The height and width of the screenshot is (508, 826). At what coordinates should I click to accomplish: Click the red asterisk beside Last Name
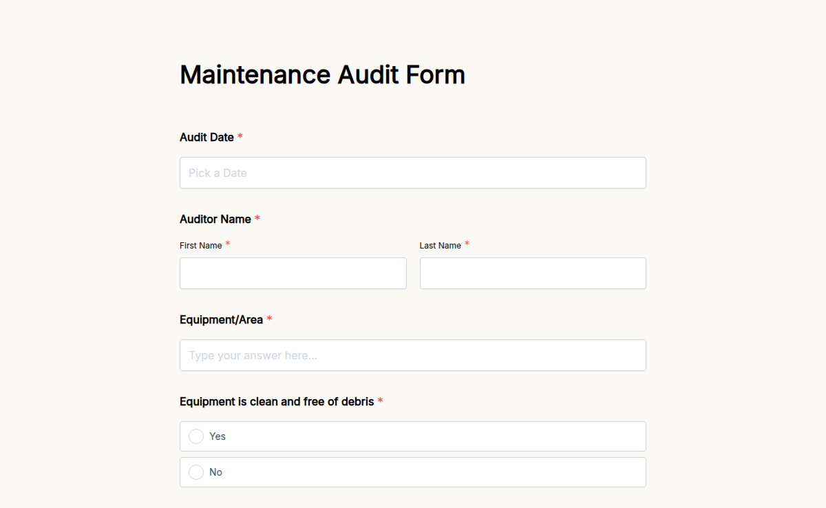tap(467, 244)
